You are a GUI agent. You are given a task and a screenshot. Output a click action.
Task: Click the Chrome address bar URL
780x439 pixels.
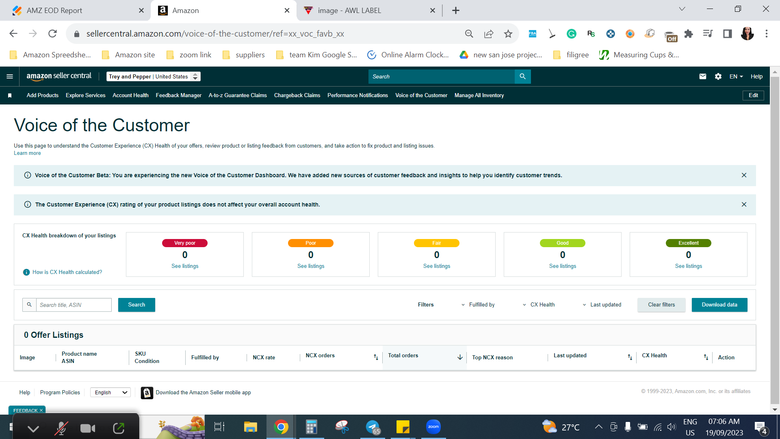click(x=215, y=34)
